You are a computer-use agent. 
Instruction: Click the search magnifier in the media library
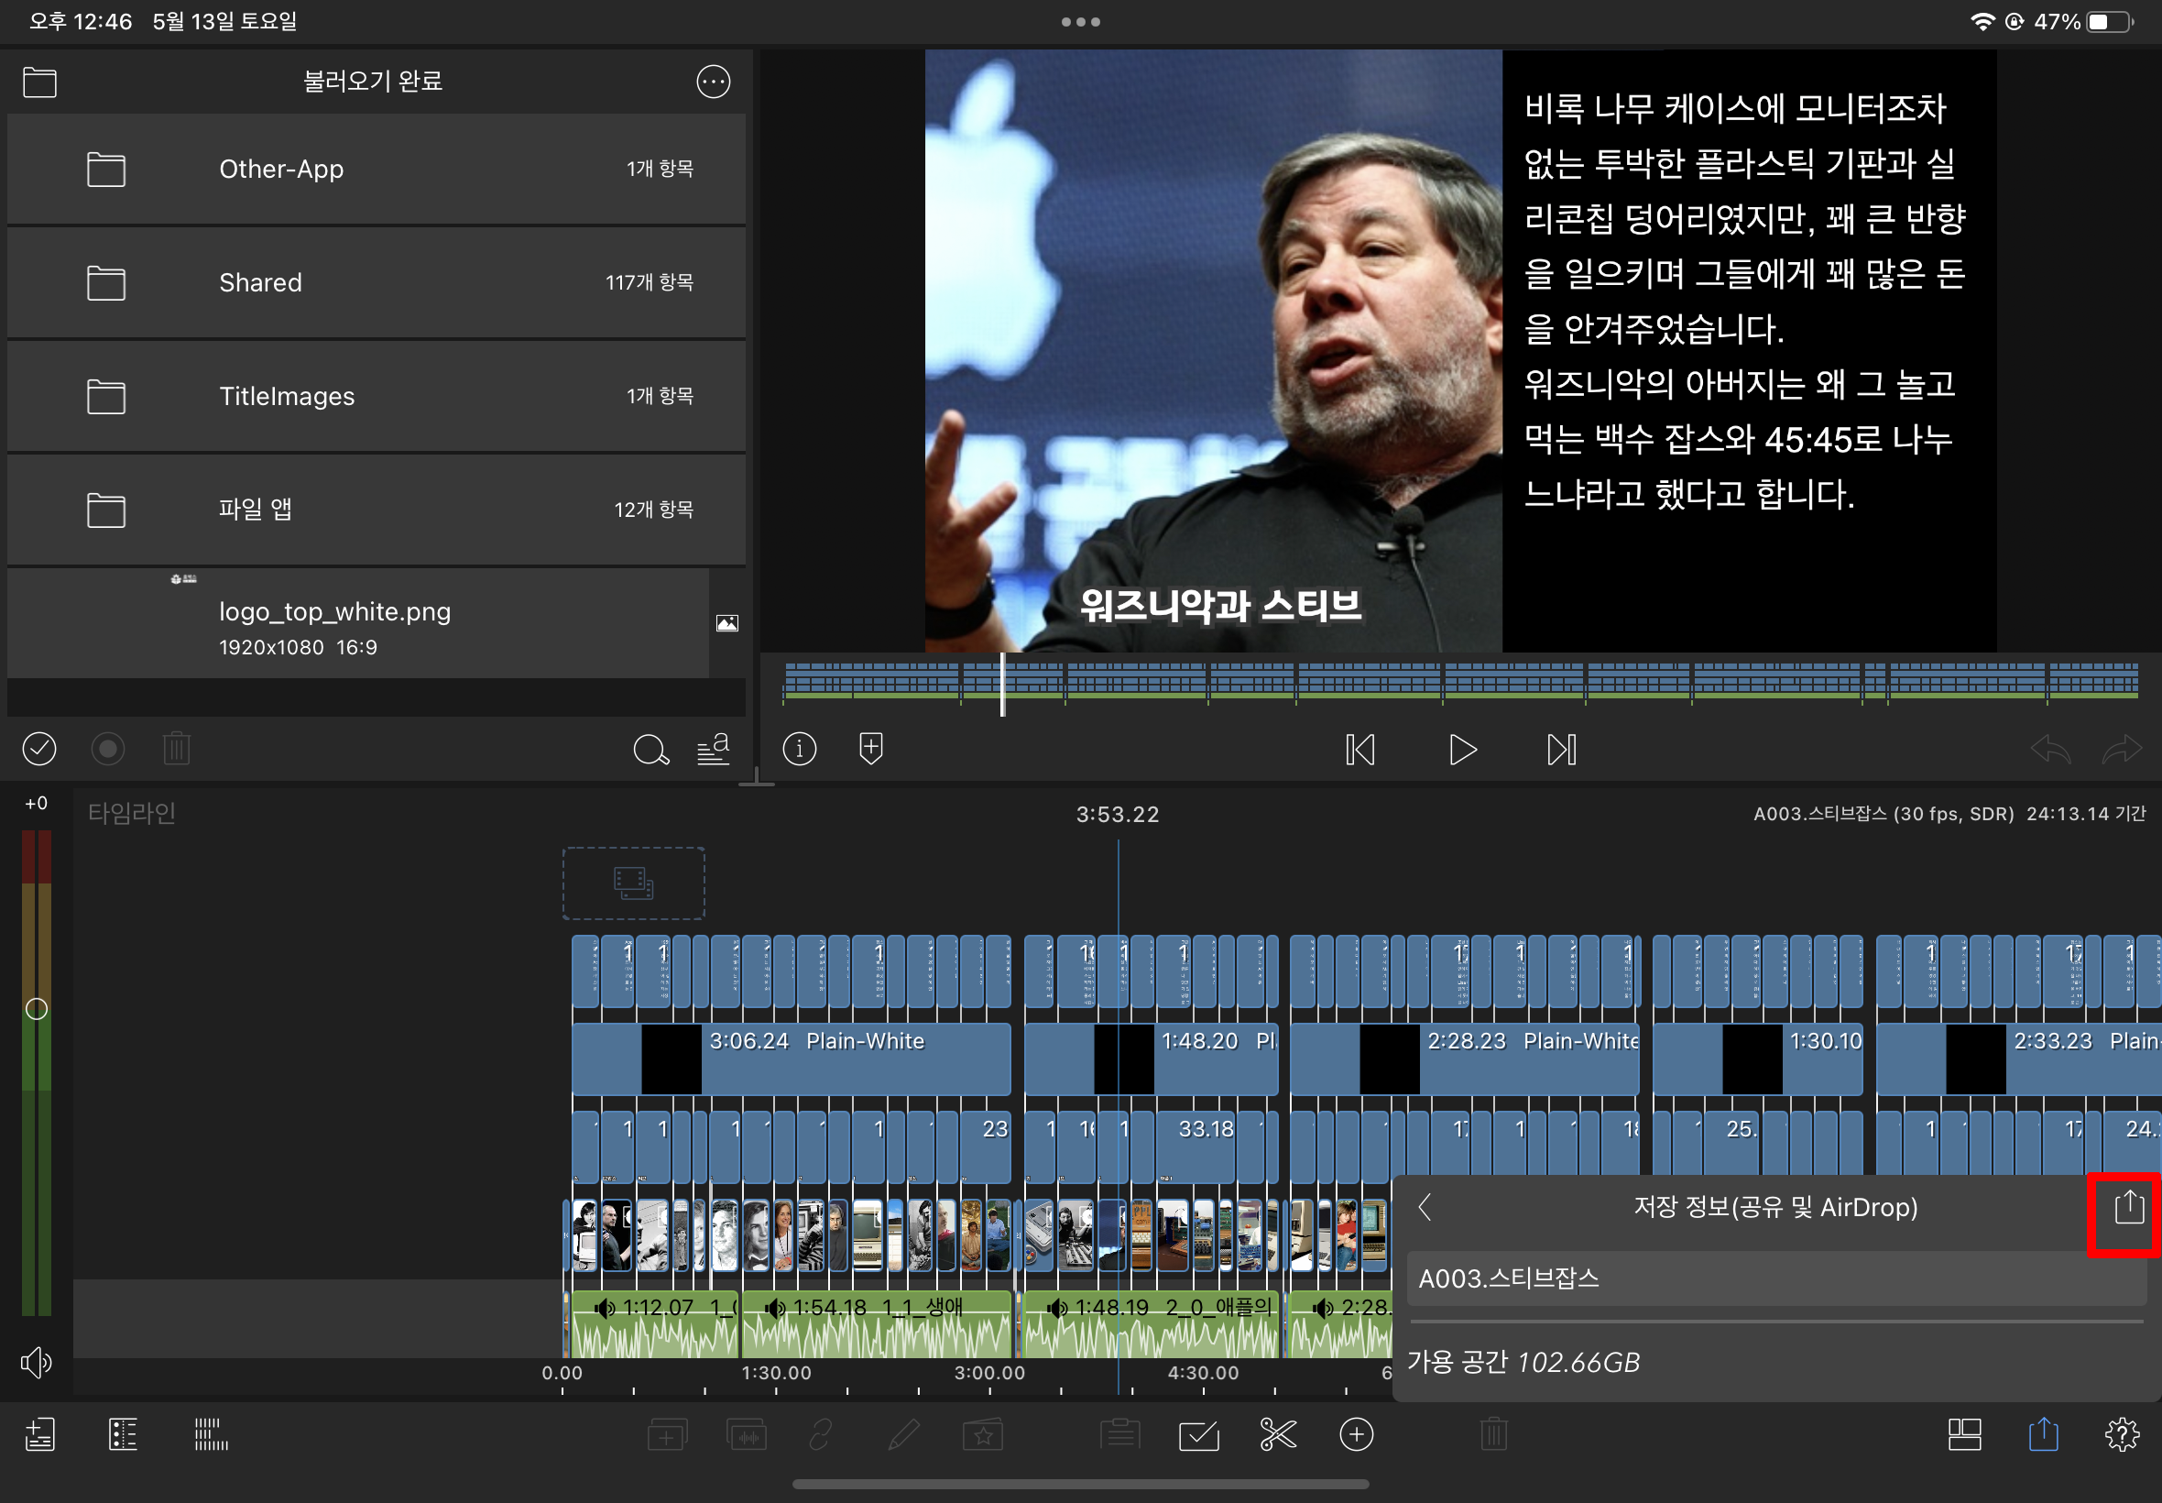tap(650, 750)
